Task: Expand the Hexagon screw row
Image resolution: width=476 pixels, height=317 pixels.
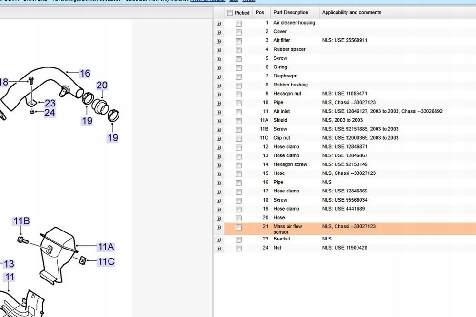Action: point(218,165)
